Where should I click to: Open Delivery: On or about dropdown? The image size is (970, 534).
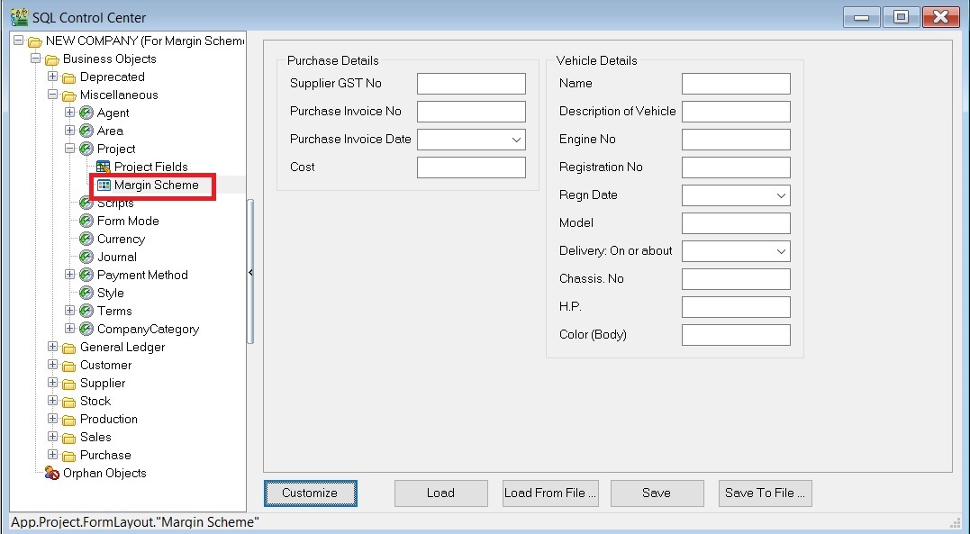click(x=781, y=251)
